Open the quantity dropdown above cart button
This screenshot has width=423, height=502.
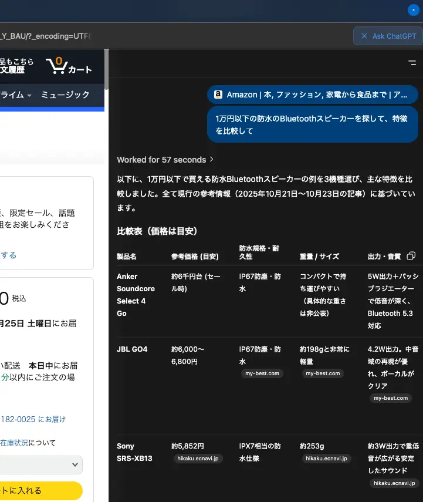(41, 464)
